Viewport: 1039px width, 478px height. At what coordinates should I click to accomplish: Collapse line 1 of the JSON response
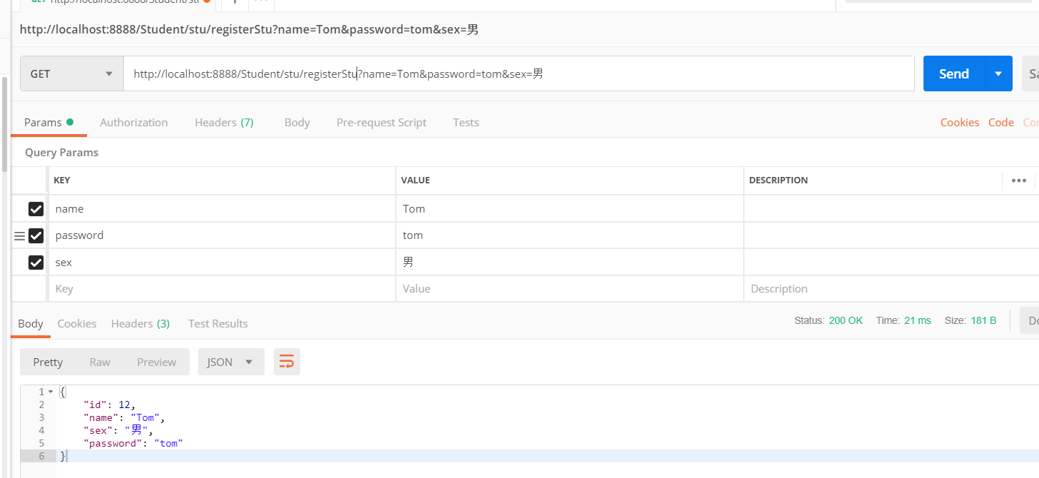50,392
